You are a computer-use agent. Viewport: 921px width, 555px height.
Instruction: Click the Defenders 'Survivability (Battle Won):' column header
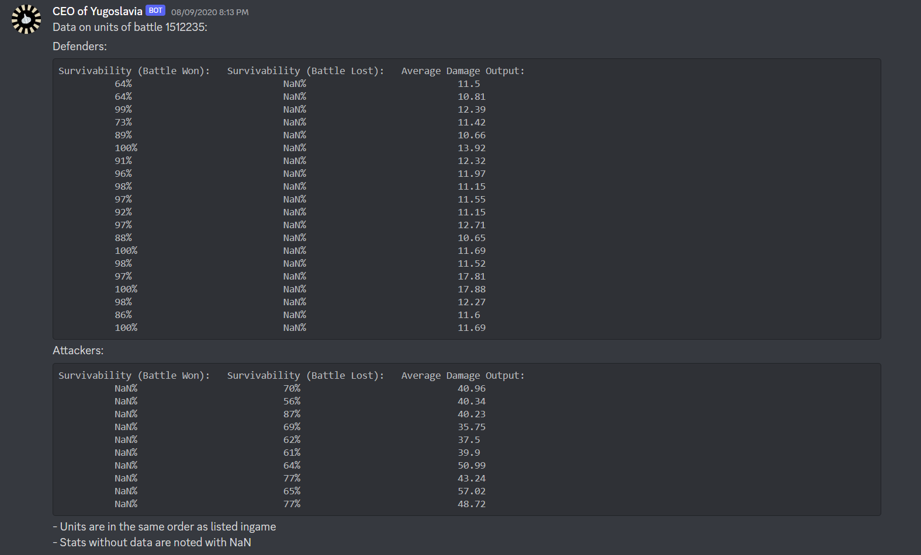pos(134,71)
